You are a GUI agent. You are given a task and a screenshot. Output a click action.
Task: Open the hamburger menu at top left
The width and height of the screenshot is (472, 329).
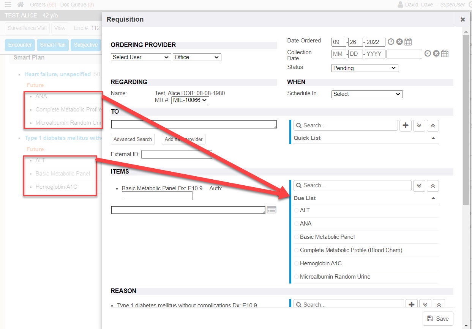(8, 5)
